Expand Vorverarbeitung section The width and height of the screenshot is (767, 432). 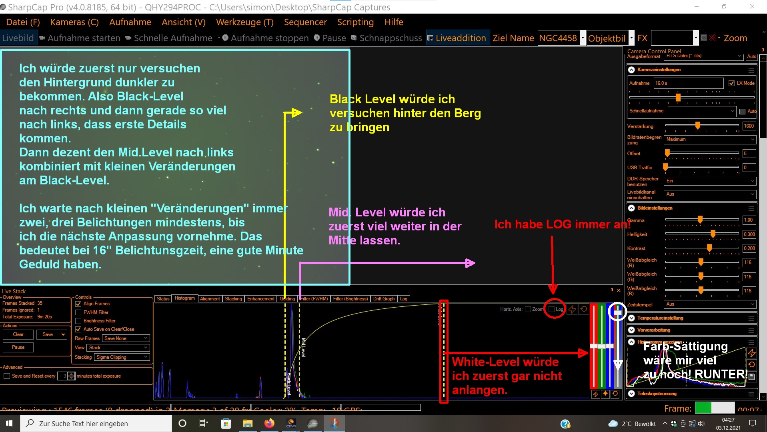(631, 330)
